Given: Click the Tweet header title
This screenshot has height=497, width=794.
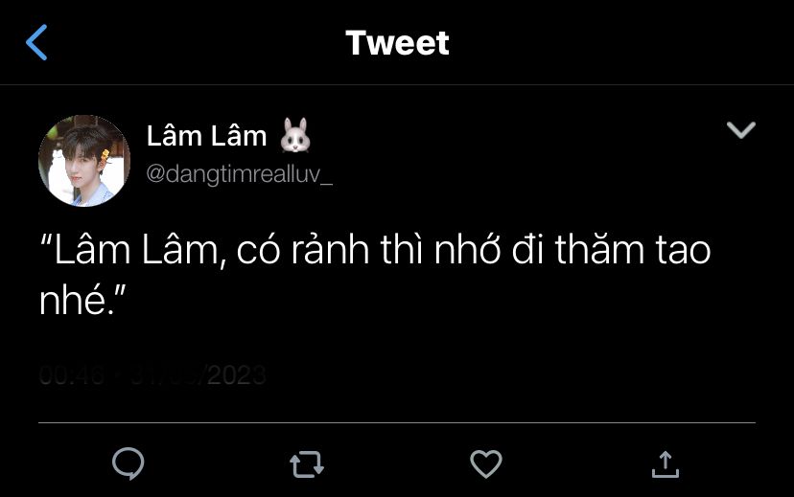Looking at the screenshot, I should point(398,42).
